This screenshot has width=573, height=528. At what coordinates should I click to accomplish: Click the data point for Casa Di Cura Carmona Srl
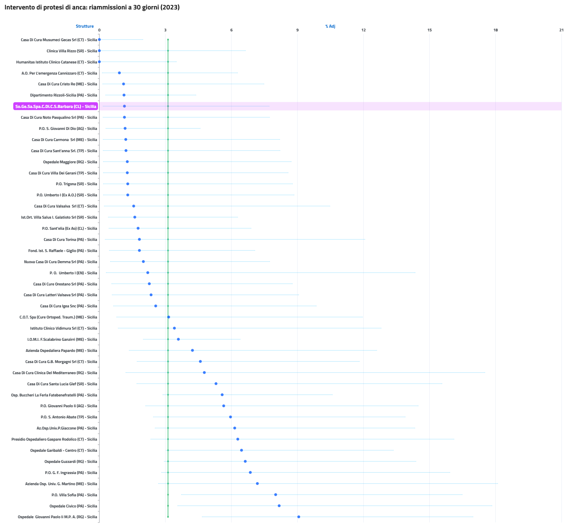[126, 139]
